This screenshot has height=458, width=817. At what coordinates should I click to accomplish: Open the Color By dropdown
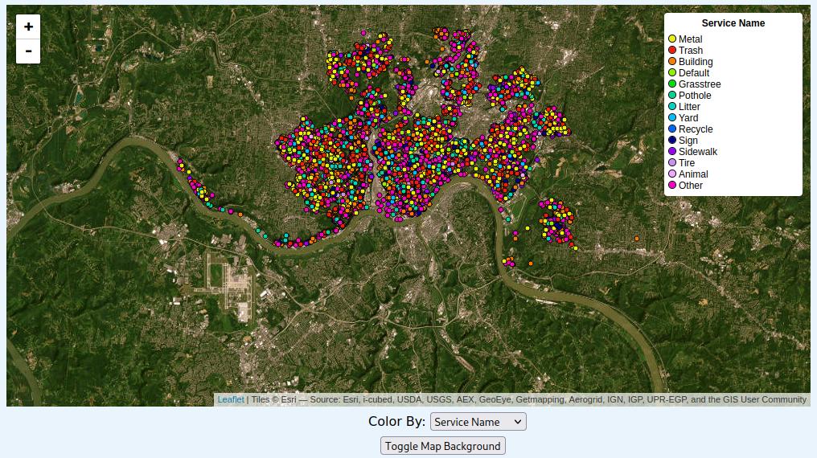tap(478, 422)
